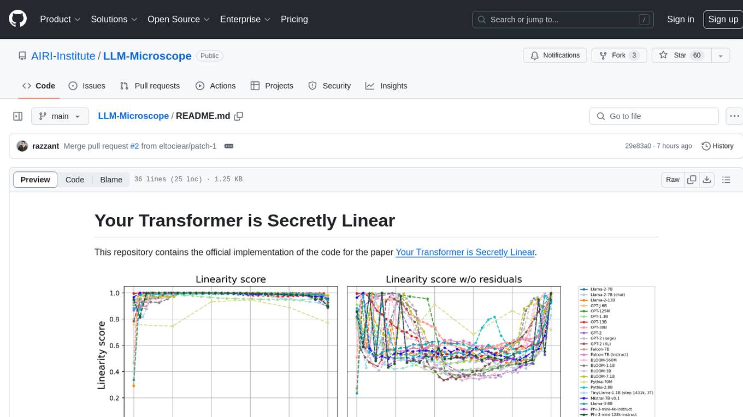This screenshot has width=743, height=417.
Task: Copy raw file contents
Action: [x=692, y=180]
